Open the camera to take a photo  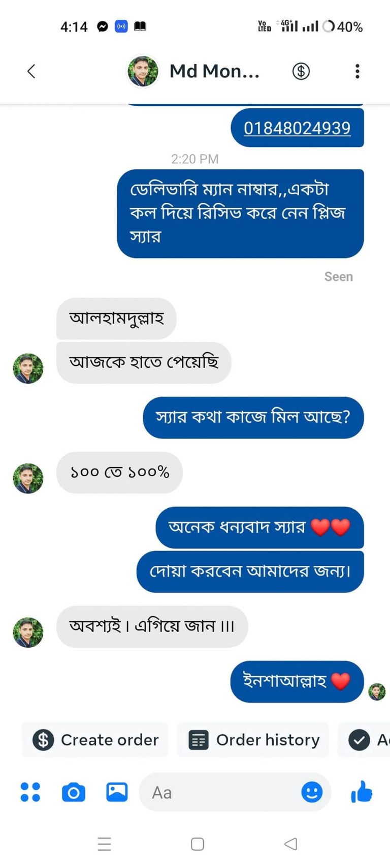[x=74, y=792]
